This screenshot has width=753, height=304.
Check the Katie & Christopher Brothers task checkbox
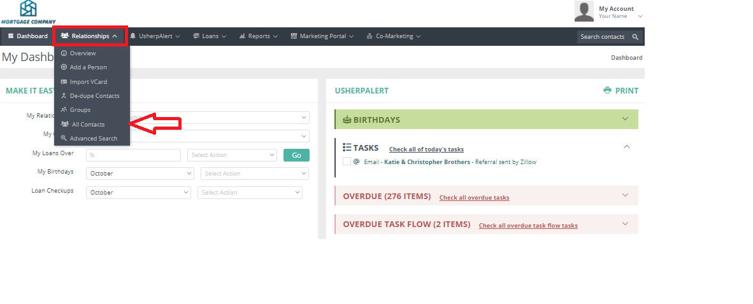pos(347,162)
